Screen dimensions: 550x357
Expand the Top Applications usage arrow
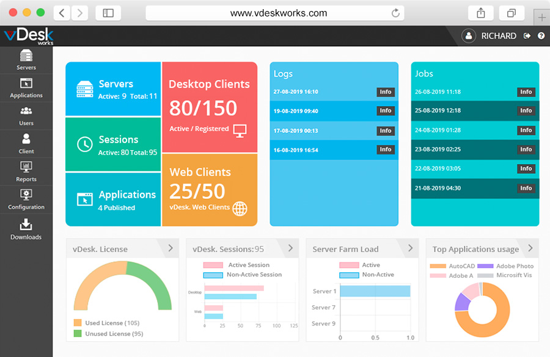[530, 248]
